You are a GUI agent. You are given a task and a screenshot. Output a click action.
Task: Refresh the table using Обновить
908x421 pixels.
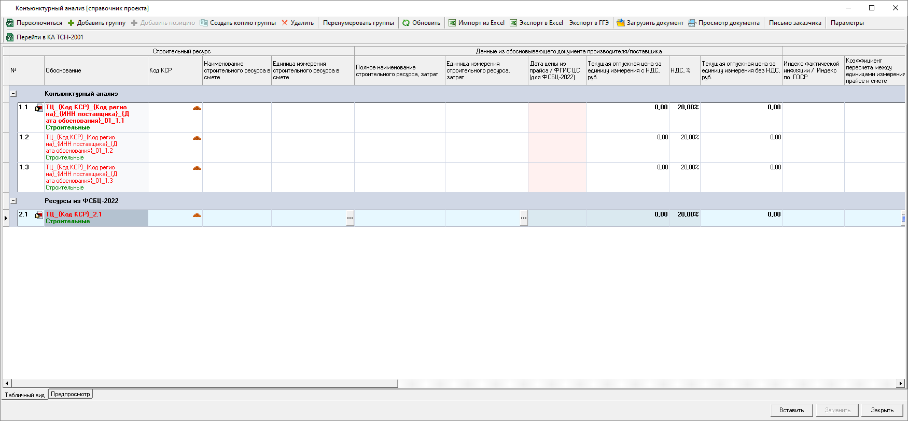(x=421, y=23)
